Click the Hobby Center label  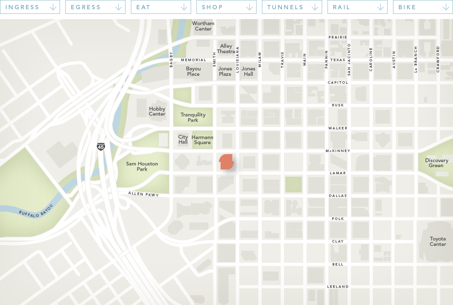click(x=157, y=111)
